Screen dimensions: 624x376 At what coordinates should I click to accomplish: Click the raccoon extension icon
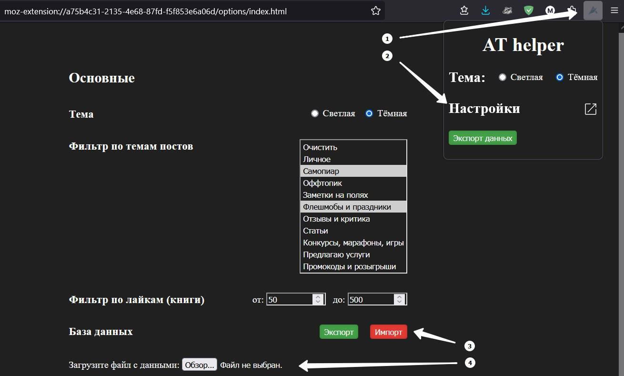(x=507, y=10)
